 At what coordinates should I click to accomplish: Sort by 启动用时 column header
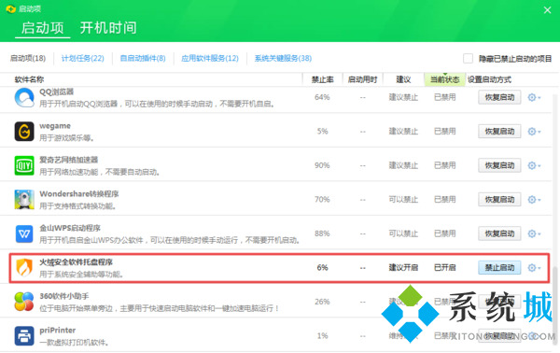click(362, 79)
